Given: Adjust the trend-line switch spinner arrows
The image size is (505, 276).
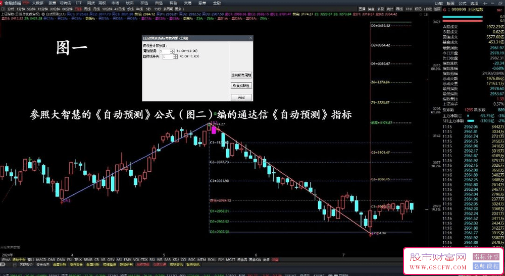Looking at the screenshot, I should point(176,56).
